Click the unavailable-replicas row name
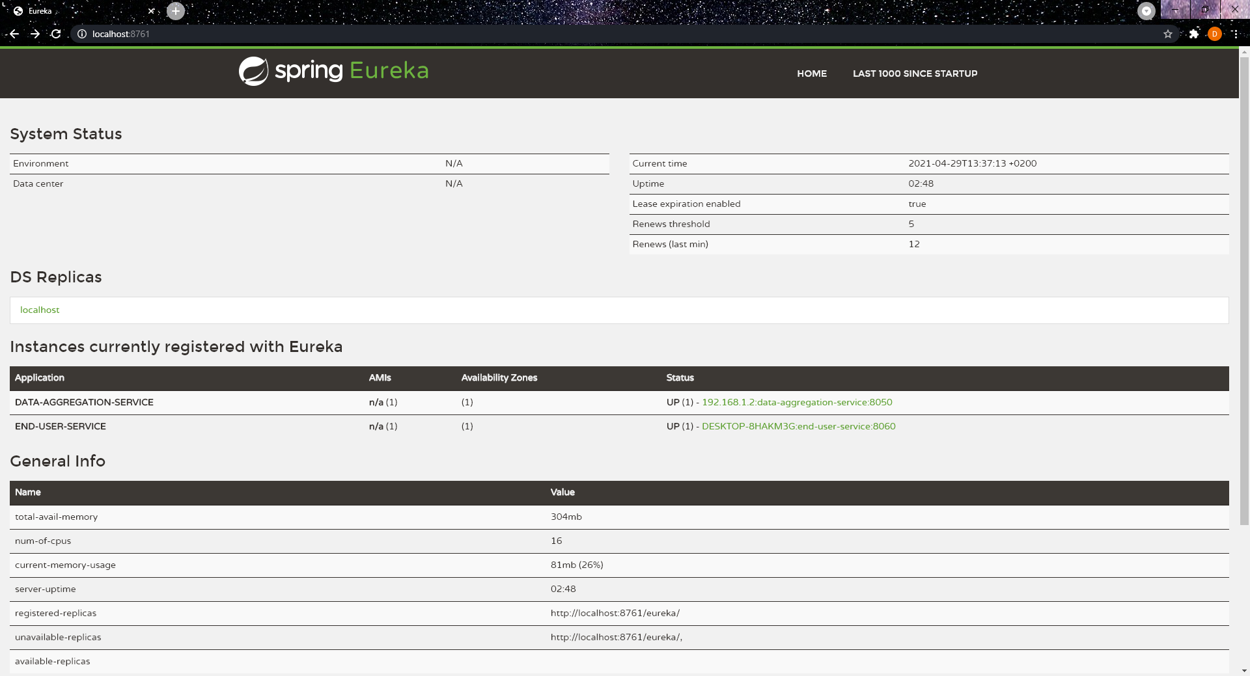This screenshot has height=676, width=1250. click(x=58, y=637)
